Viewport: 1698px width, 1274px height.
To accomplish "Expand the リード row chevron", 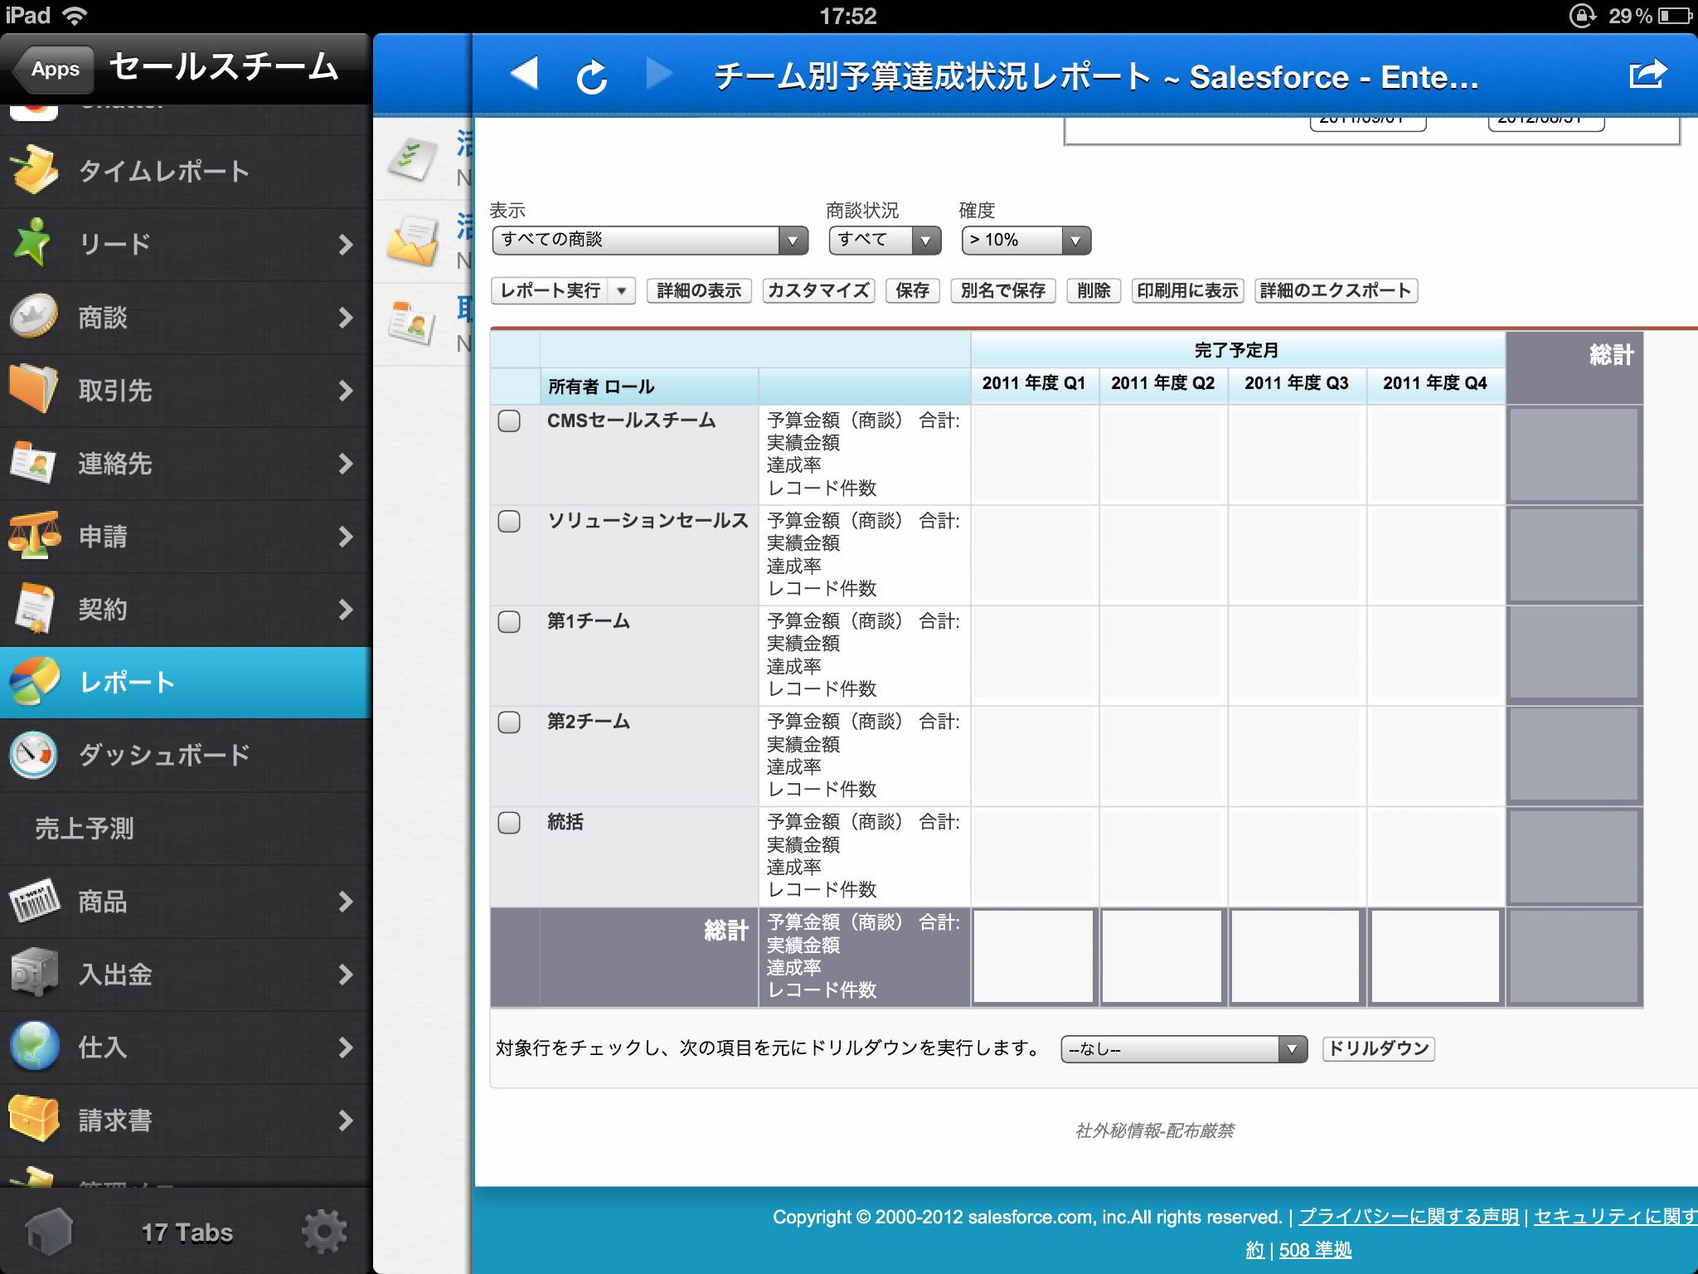I will click(346, 244).
